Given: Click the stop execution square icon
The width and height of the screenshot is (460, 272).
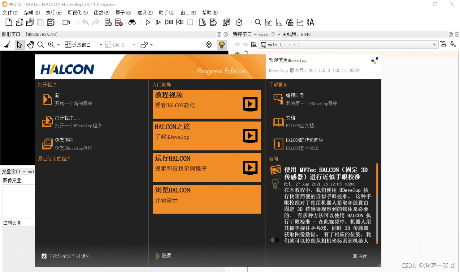Looking at the screenshot, I should pyautogui.click(x=190, y=22).
